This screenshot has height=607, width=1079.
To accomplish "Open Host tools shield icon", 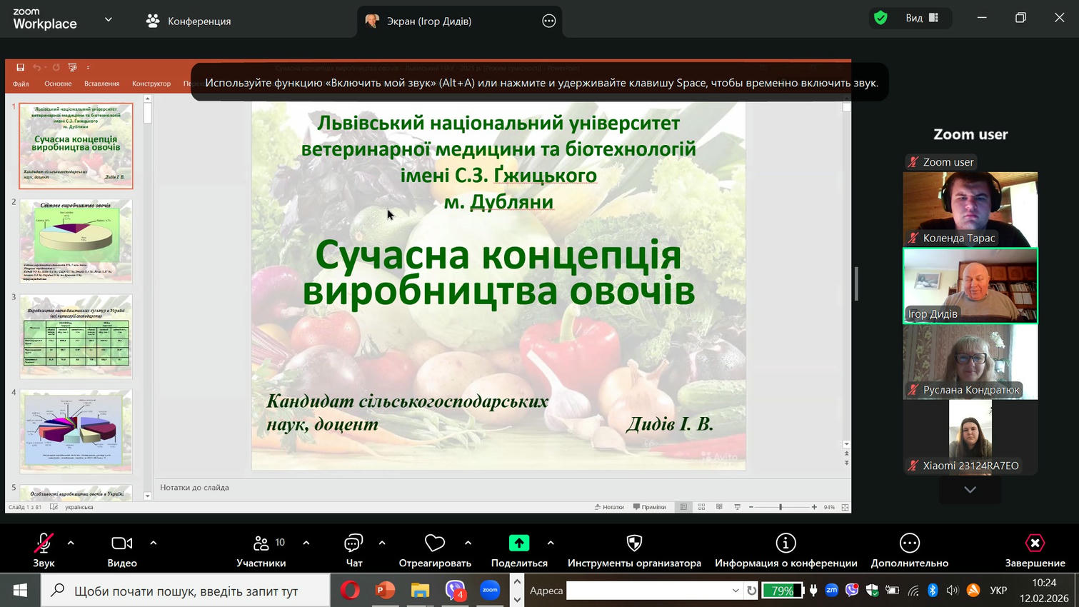I will 634,543.
